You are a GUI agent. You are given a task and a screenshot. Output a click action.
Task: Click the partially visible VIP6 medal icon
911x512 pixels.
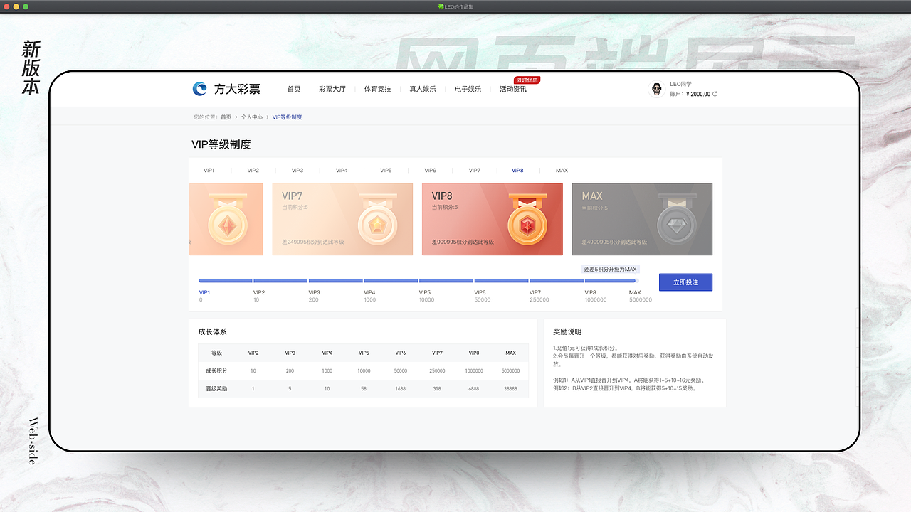pos(228,220)
